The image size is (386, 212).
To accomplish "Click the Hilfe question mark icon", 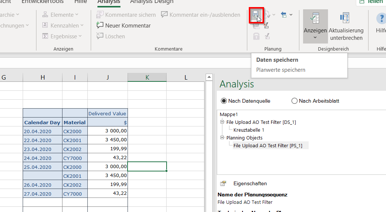I will click(381, 18).
